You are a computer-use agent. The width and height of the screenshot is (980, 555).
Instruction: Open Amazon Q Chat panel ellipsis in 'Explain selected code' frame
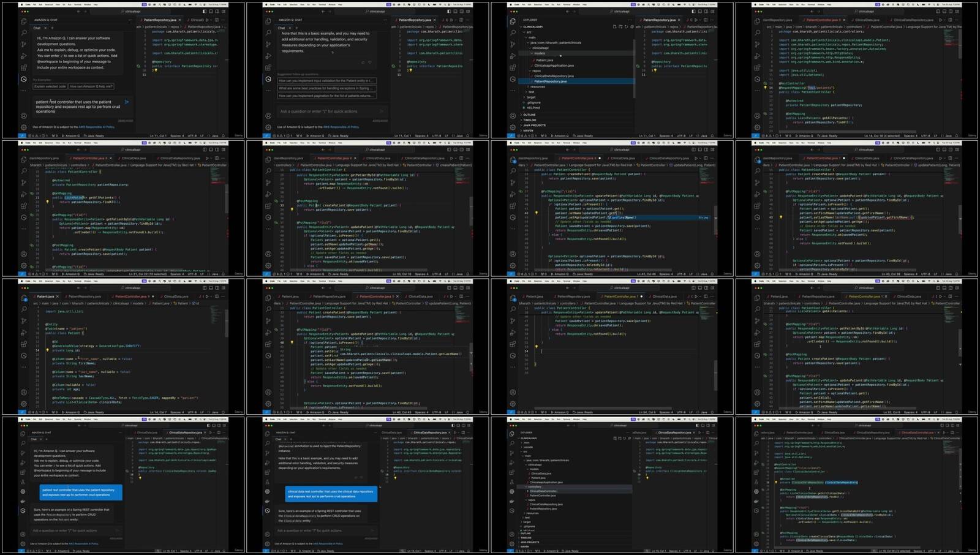point(130,20)
